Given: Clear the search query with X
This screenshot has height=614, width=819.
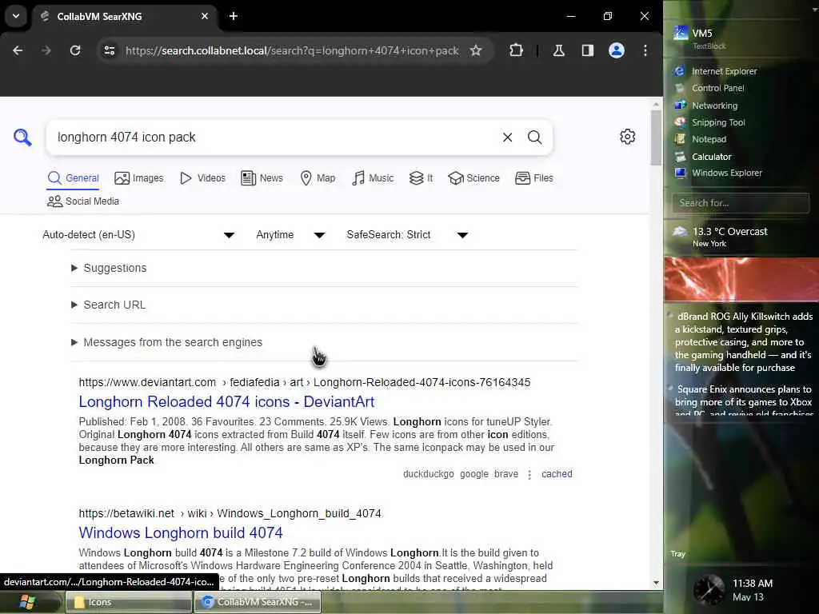Looking at the screenshot, I should pos(507,138).
